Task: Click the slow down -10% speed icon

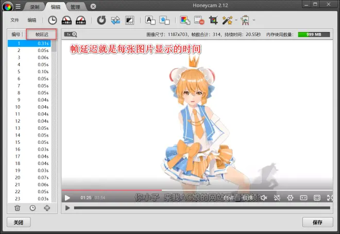Action: [66, 20]
